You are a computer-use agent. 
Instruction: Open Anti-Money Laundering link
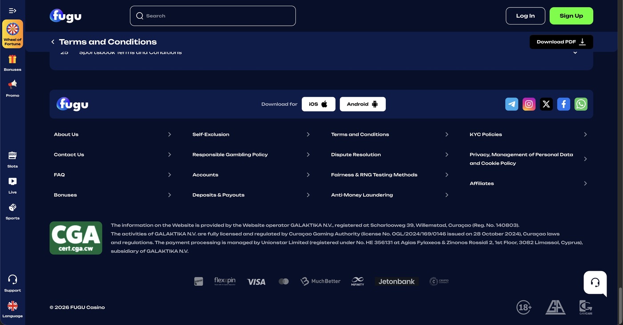tap(390, 195)
